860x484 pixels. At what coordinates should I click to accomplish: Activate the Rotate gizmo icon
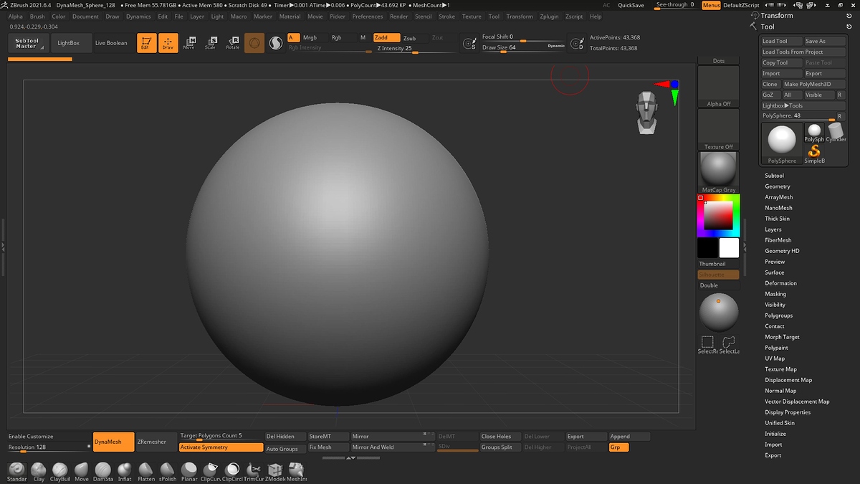pos(233,43)
